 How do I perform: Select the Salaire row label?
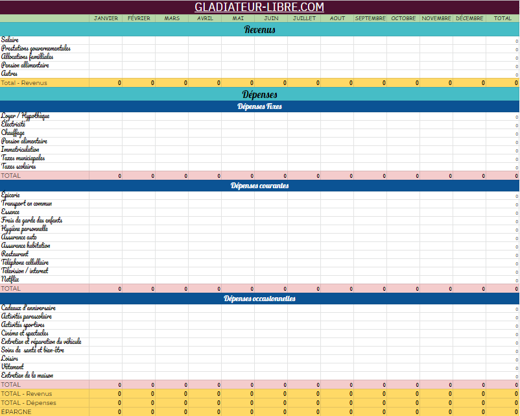(x=10, y=40)
